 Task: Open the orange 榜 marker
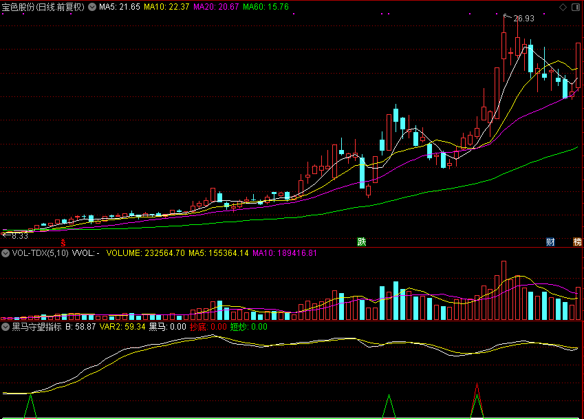pyautogui.click(x=577, y=241)
